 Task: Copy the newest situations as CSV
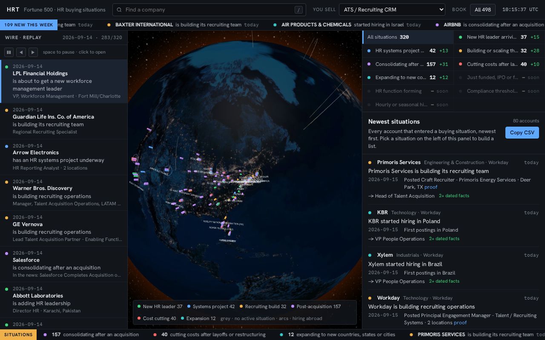click(x=522, y=133)
